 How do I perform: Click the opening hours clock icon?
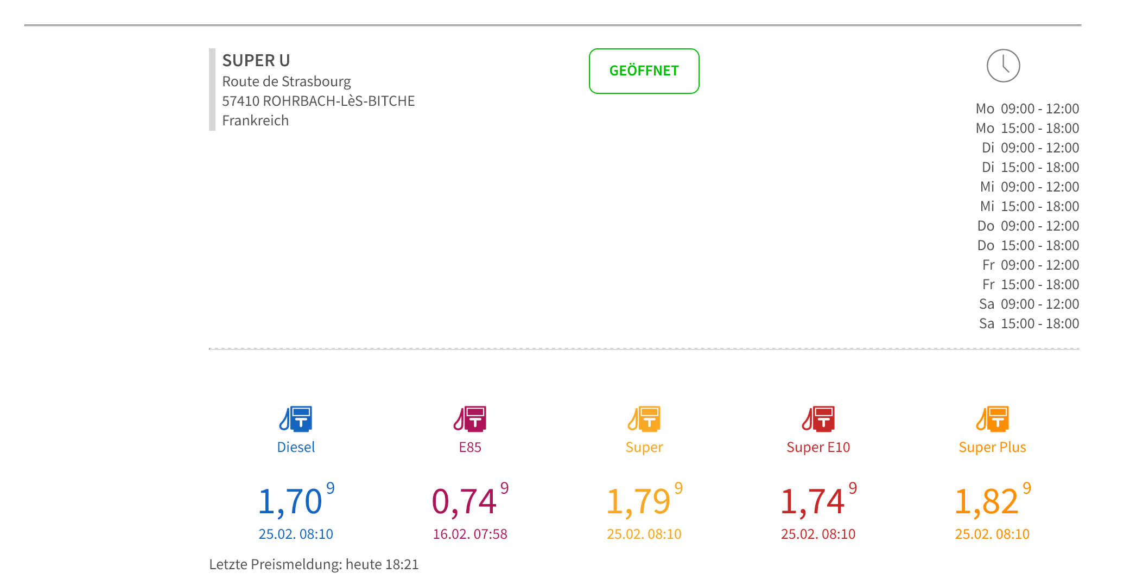click(1003, 66)
